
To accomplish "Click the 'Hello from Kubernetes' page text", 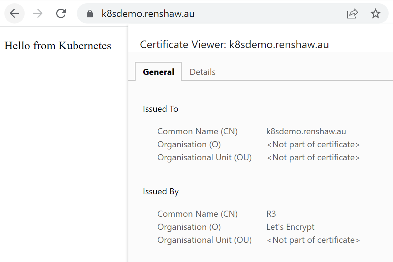I will 58,46.
